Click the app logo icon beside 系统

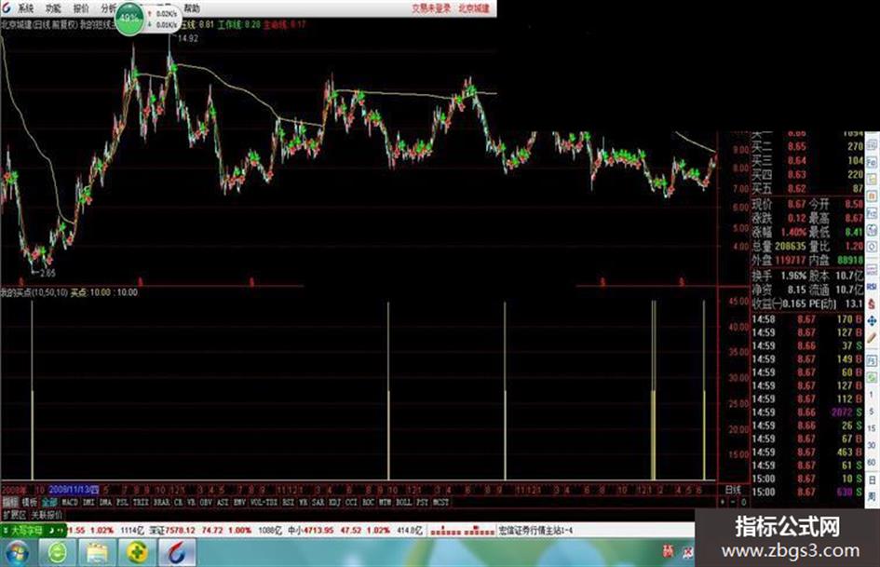click(7, 7)
